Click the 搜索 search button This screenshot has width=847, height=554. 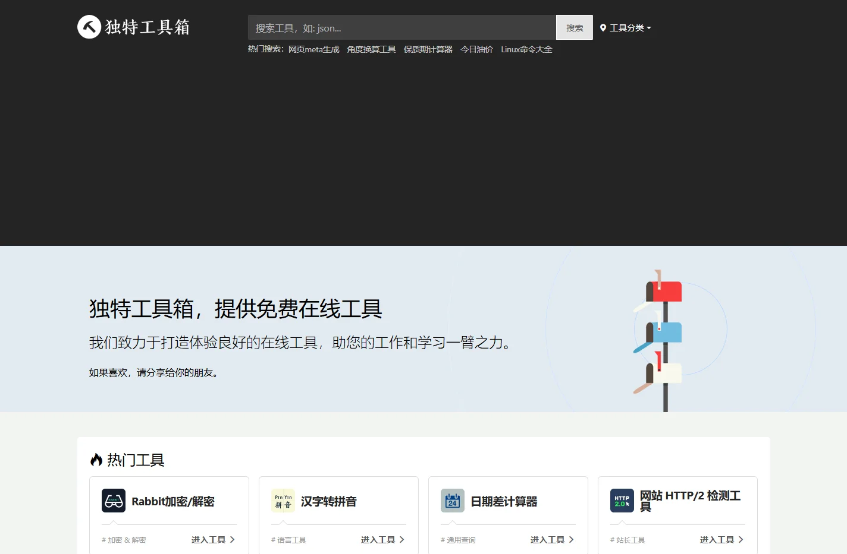point(575,27)
